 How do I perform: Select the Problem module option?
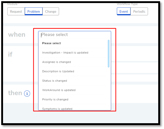tap(34, 12)
